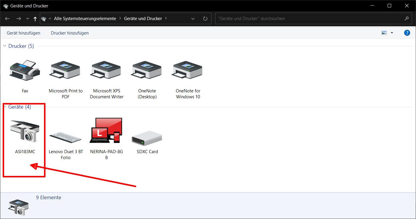The height and width of the screenshot is (219, 416).
Task: Collapse the Drucker (5) group
Action: point(4,46)
